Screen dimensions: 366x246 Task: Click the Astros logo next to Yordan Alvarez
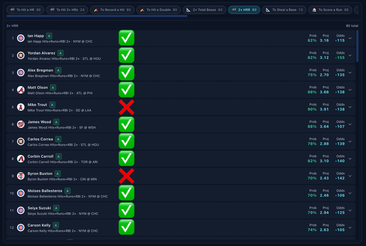(21, 56)
